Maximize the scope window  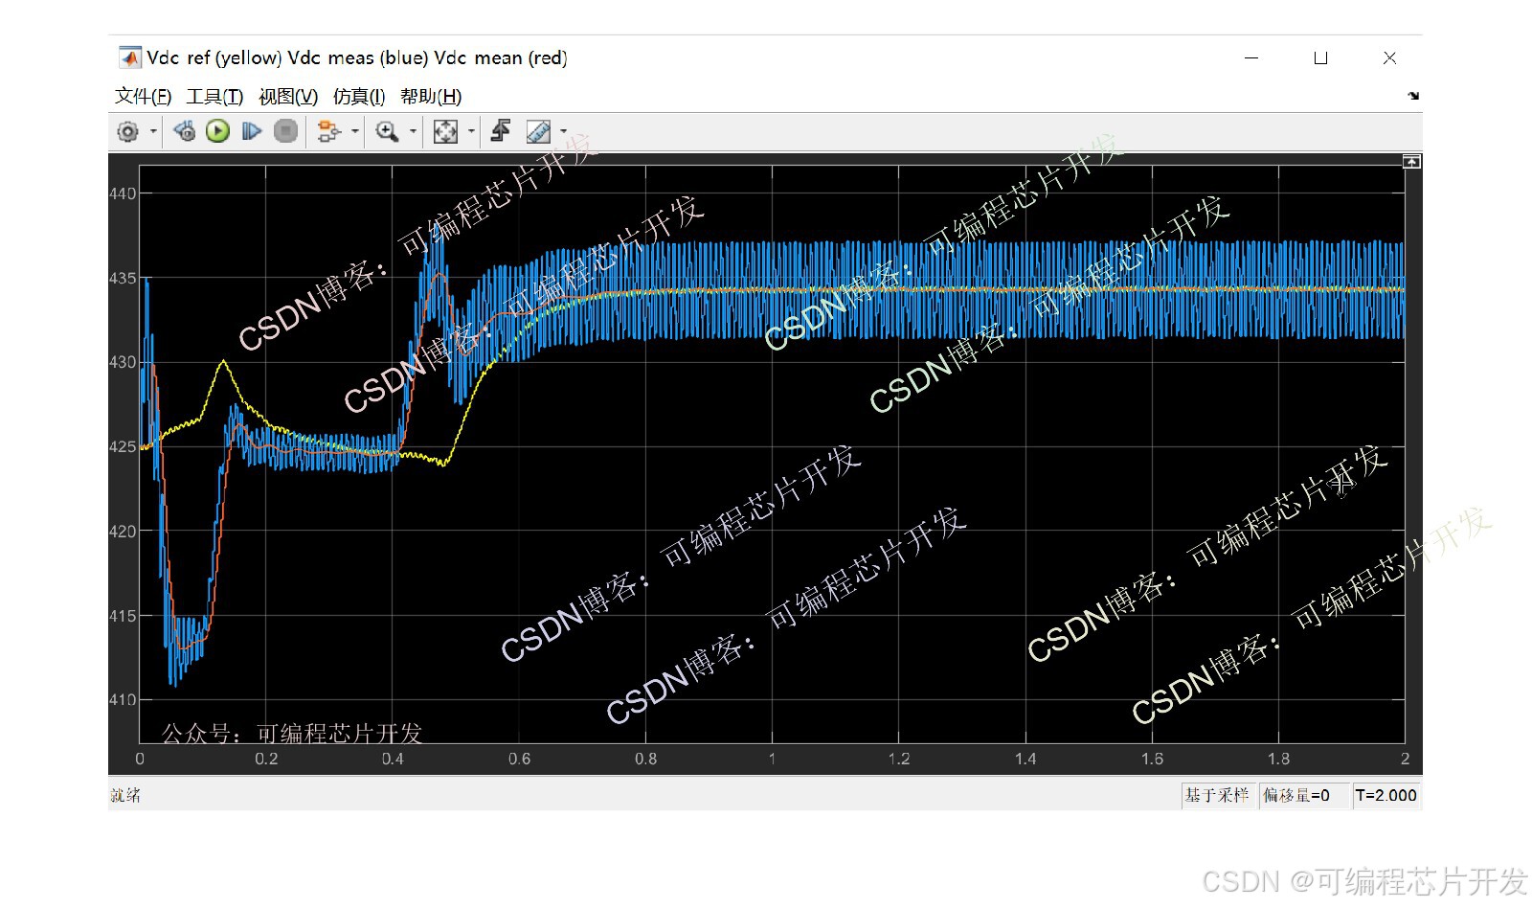pyautogui.click(x=1320, y=58)
